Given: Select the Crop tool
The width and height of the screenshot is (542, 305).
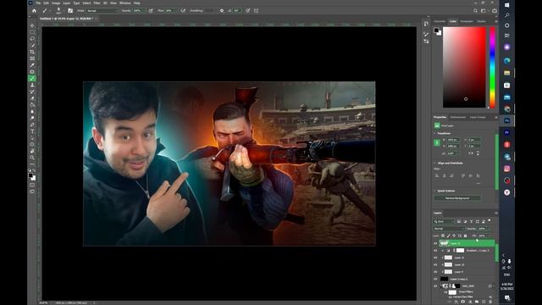Looking at the screenshot, I should coord(32,52).
